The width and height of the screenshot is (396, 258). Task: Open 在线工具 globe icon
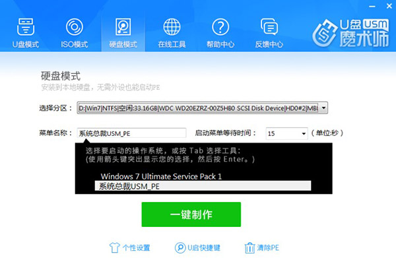(172, 26)
